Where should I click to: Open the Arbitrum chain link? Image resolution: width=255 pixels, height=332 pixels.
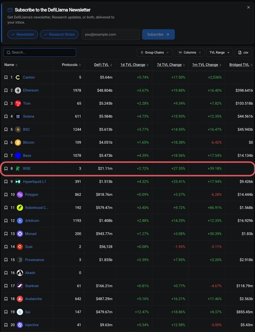tap(32, 221)
